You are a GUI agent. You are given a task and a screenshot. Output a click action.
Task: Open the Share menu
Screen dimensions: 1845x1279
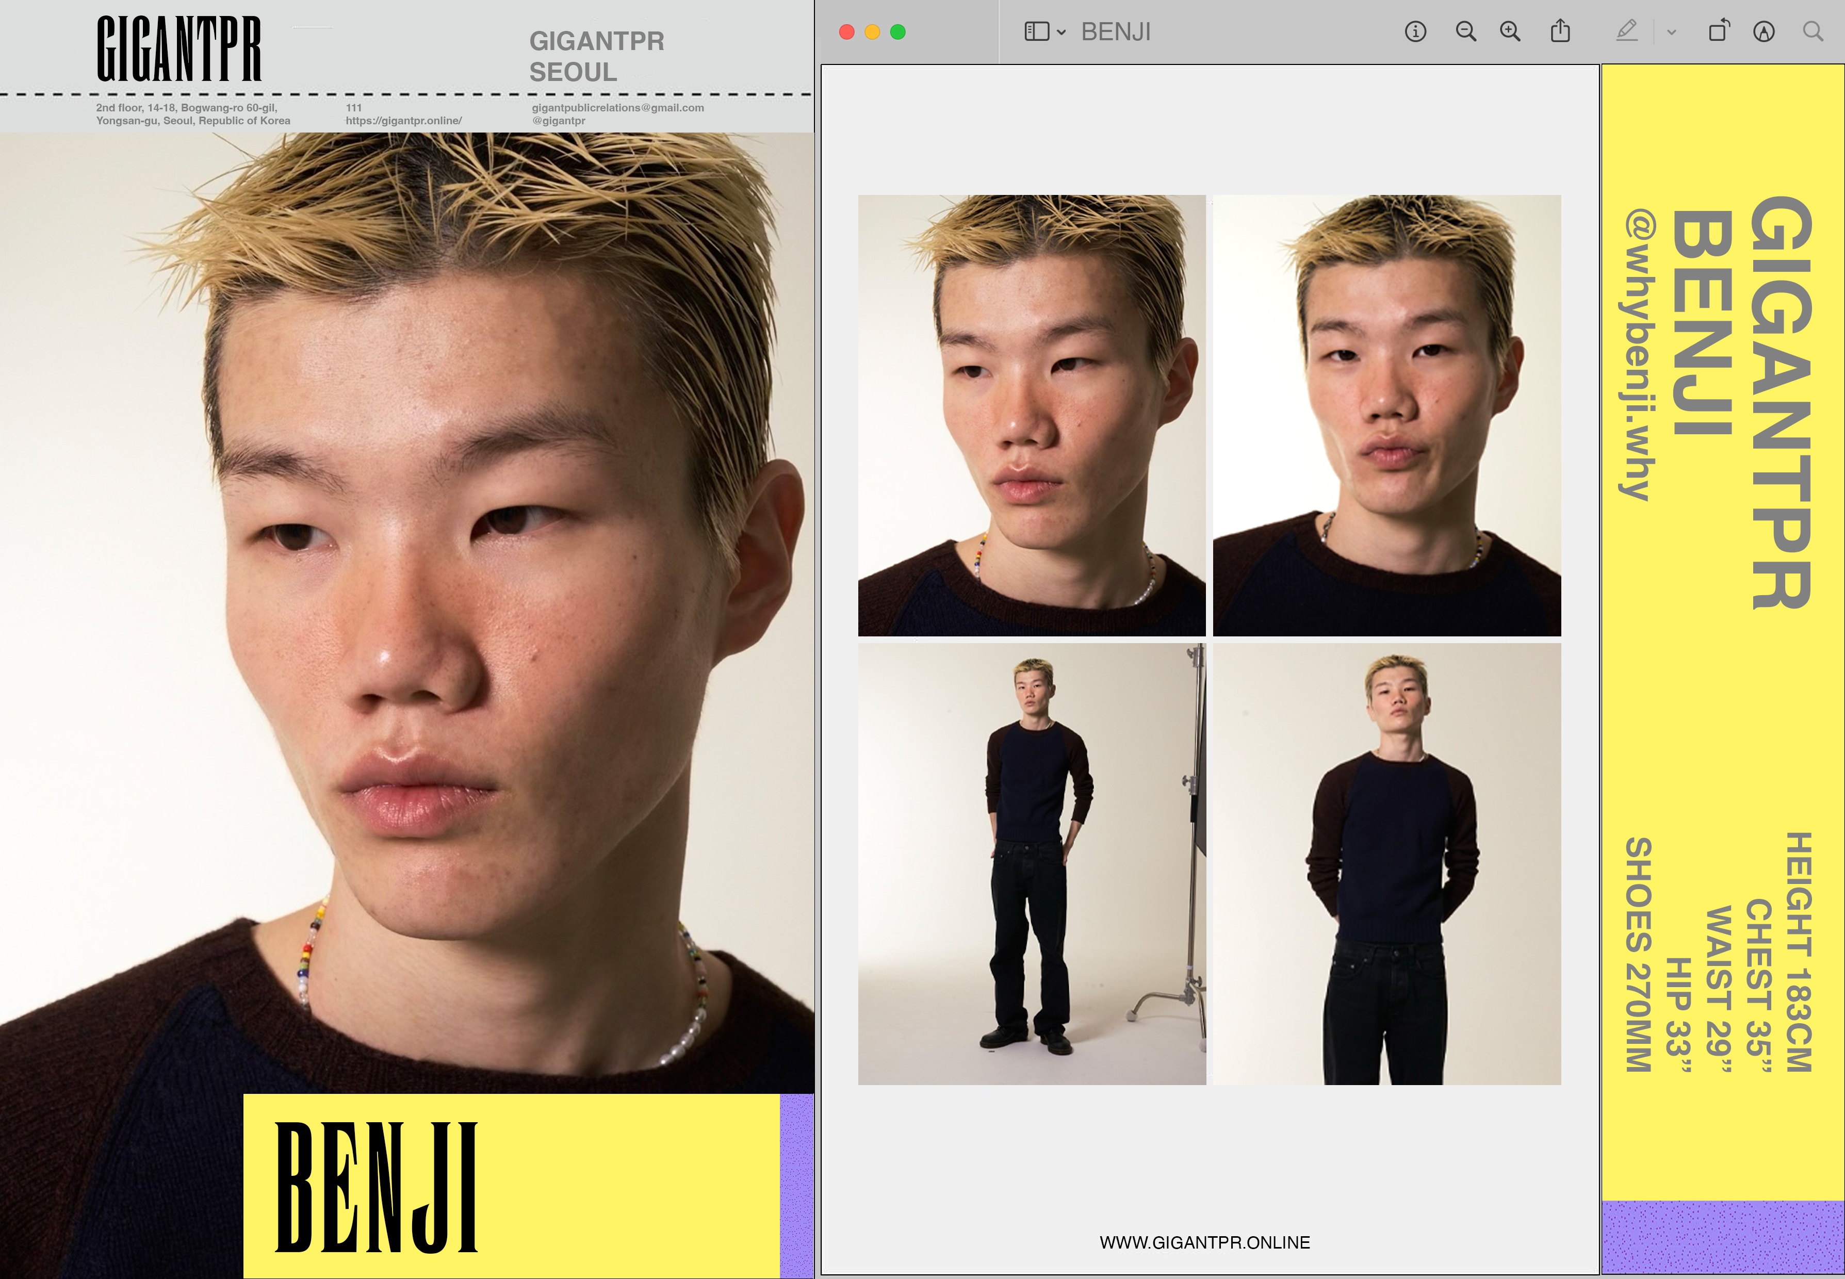pyautogui.click(x=1560, y=32)
